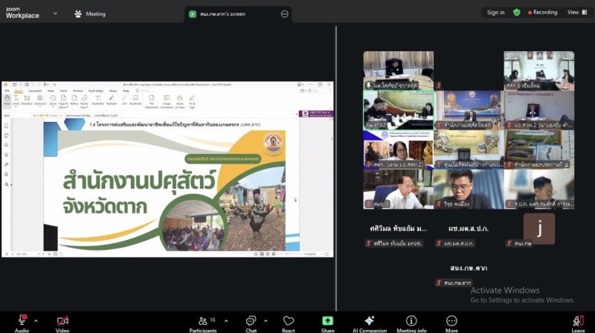The width and height of the screenshot is (595, 333).
Task: Show Meeting info
Action: click(411, 321)
